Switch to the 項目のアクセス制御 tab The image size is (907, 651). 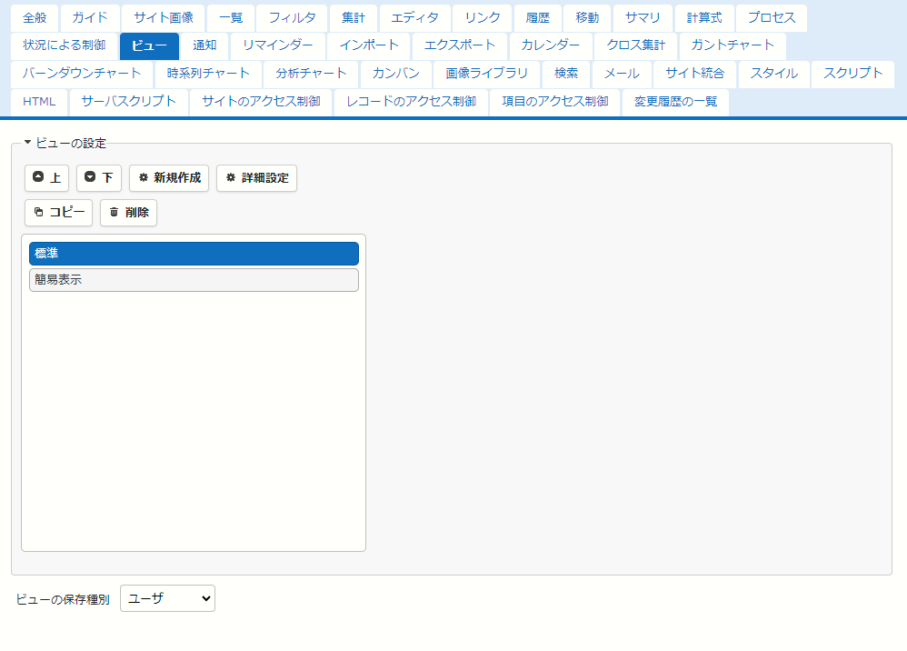click(x=555, y=102)
